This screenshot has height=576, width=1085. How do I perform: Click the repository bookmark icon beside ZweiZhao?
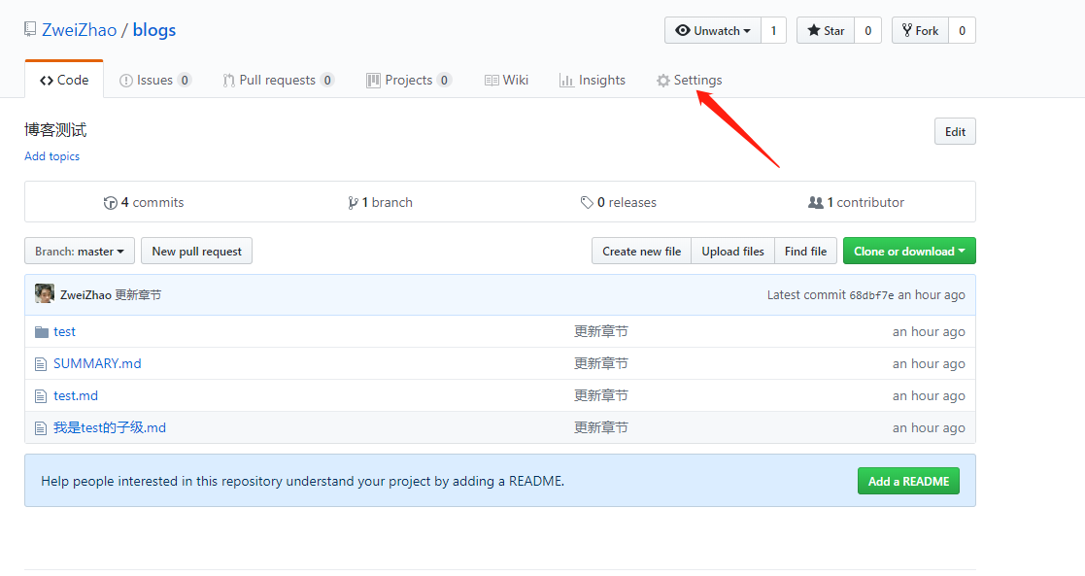[28, 28]
